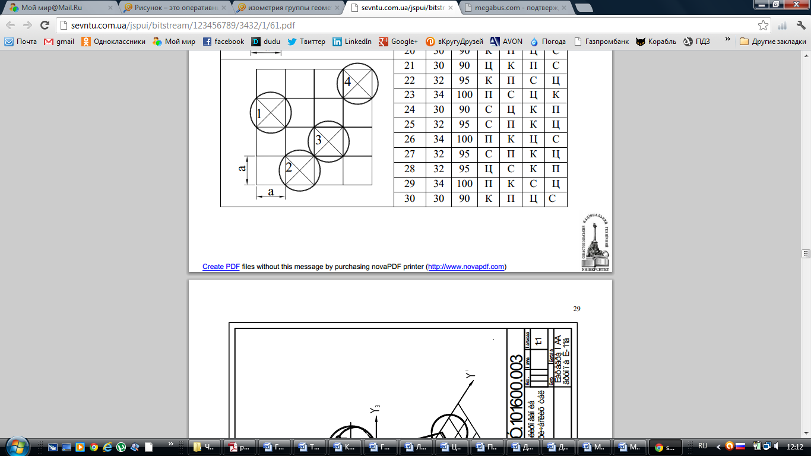
Task: Open the Мой мир bookmark
Action: coord(174,42)
